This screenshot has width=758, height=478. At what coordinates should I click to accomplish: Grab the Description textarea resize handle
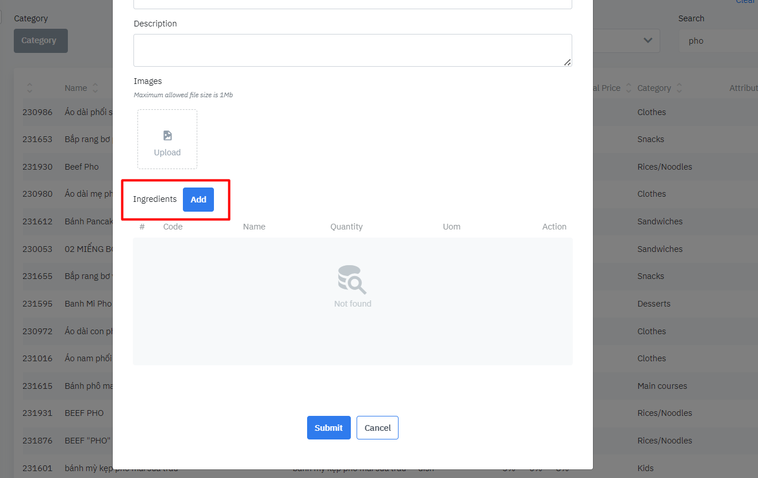(567, 62)
